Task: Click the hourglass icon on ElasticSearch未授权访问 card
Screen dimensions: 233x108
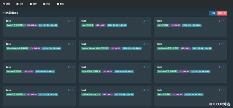Action: pyautogui.click(x=69, y=44)
